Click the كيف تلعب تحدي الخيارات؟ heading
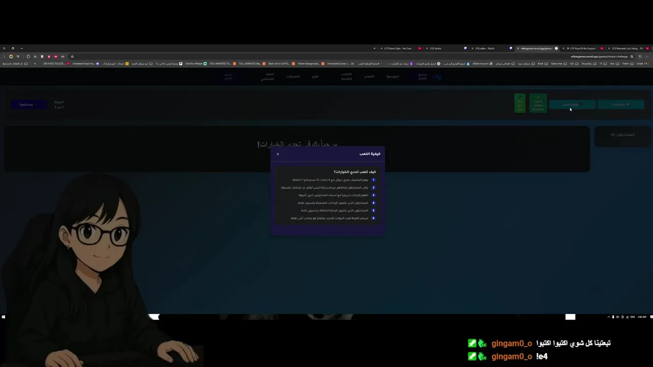Screen dimensions: 653x367 [355, 172]
